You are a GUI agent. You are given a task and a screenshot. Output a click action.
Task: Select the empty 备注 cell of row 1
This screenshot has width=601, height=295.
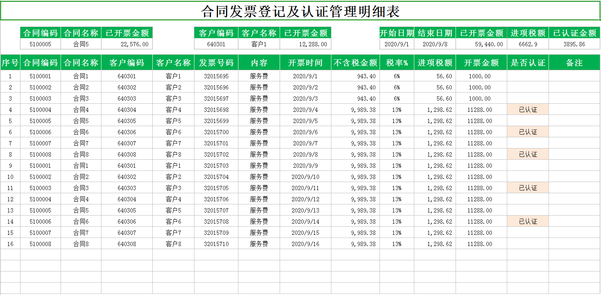tap(574, 76)
